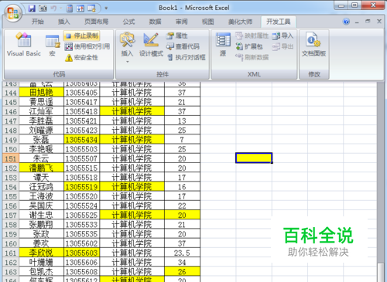
Task: Click cell with score 23.5
Action: coord(182,253)
